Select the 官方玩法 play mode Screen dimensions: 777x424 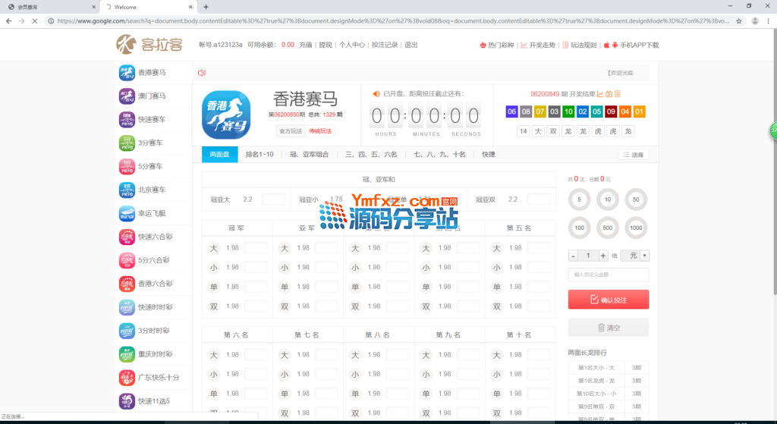[290, 131]
